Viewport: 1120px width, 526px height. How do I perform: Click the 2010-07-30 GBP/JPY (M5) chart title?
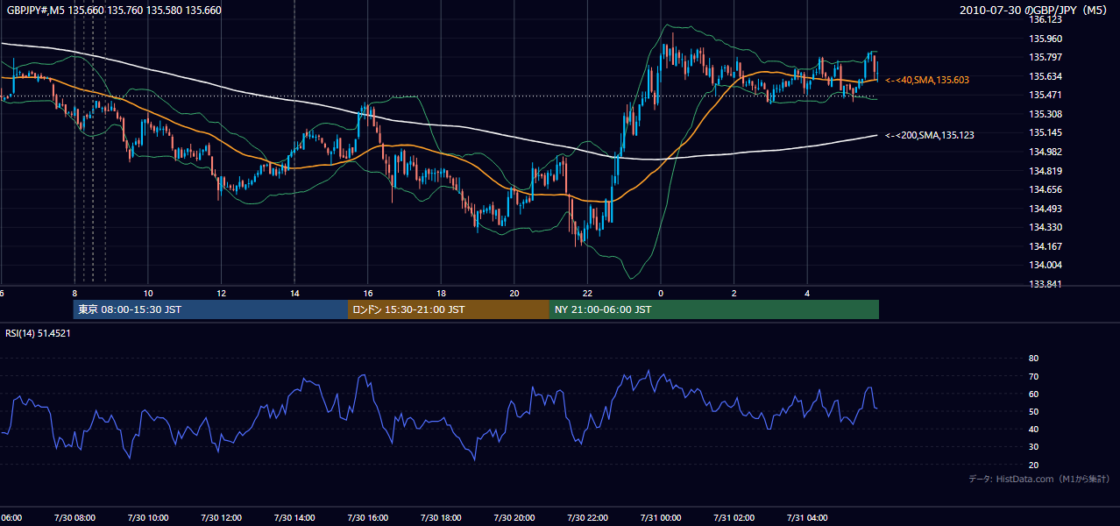pyautogui.click(x=1035, y=11)
